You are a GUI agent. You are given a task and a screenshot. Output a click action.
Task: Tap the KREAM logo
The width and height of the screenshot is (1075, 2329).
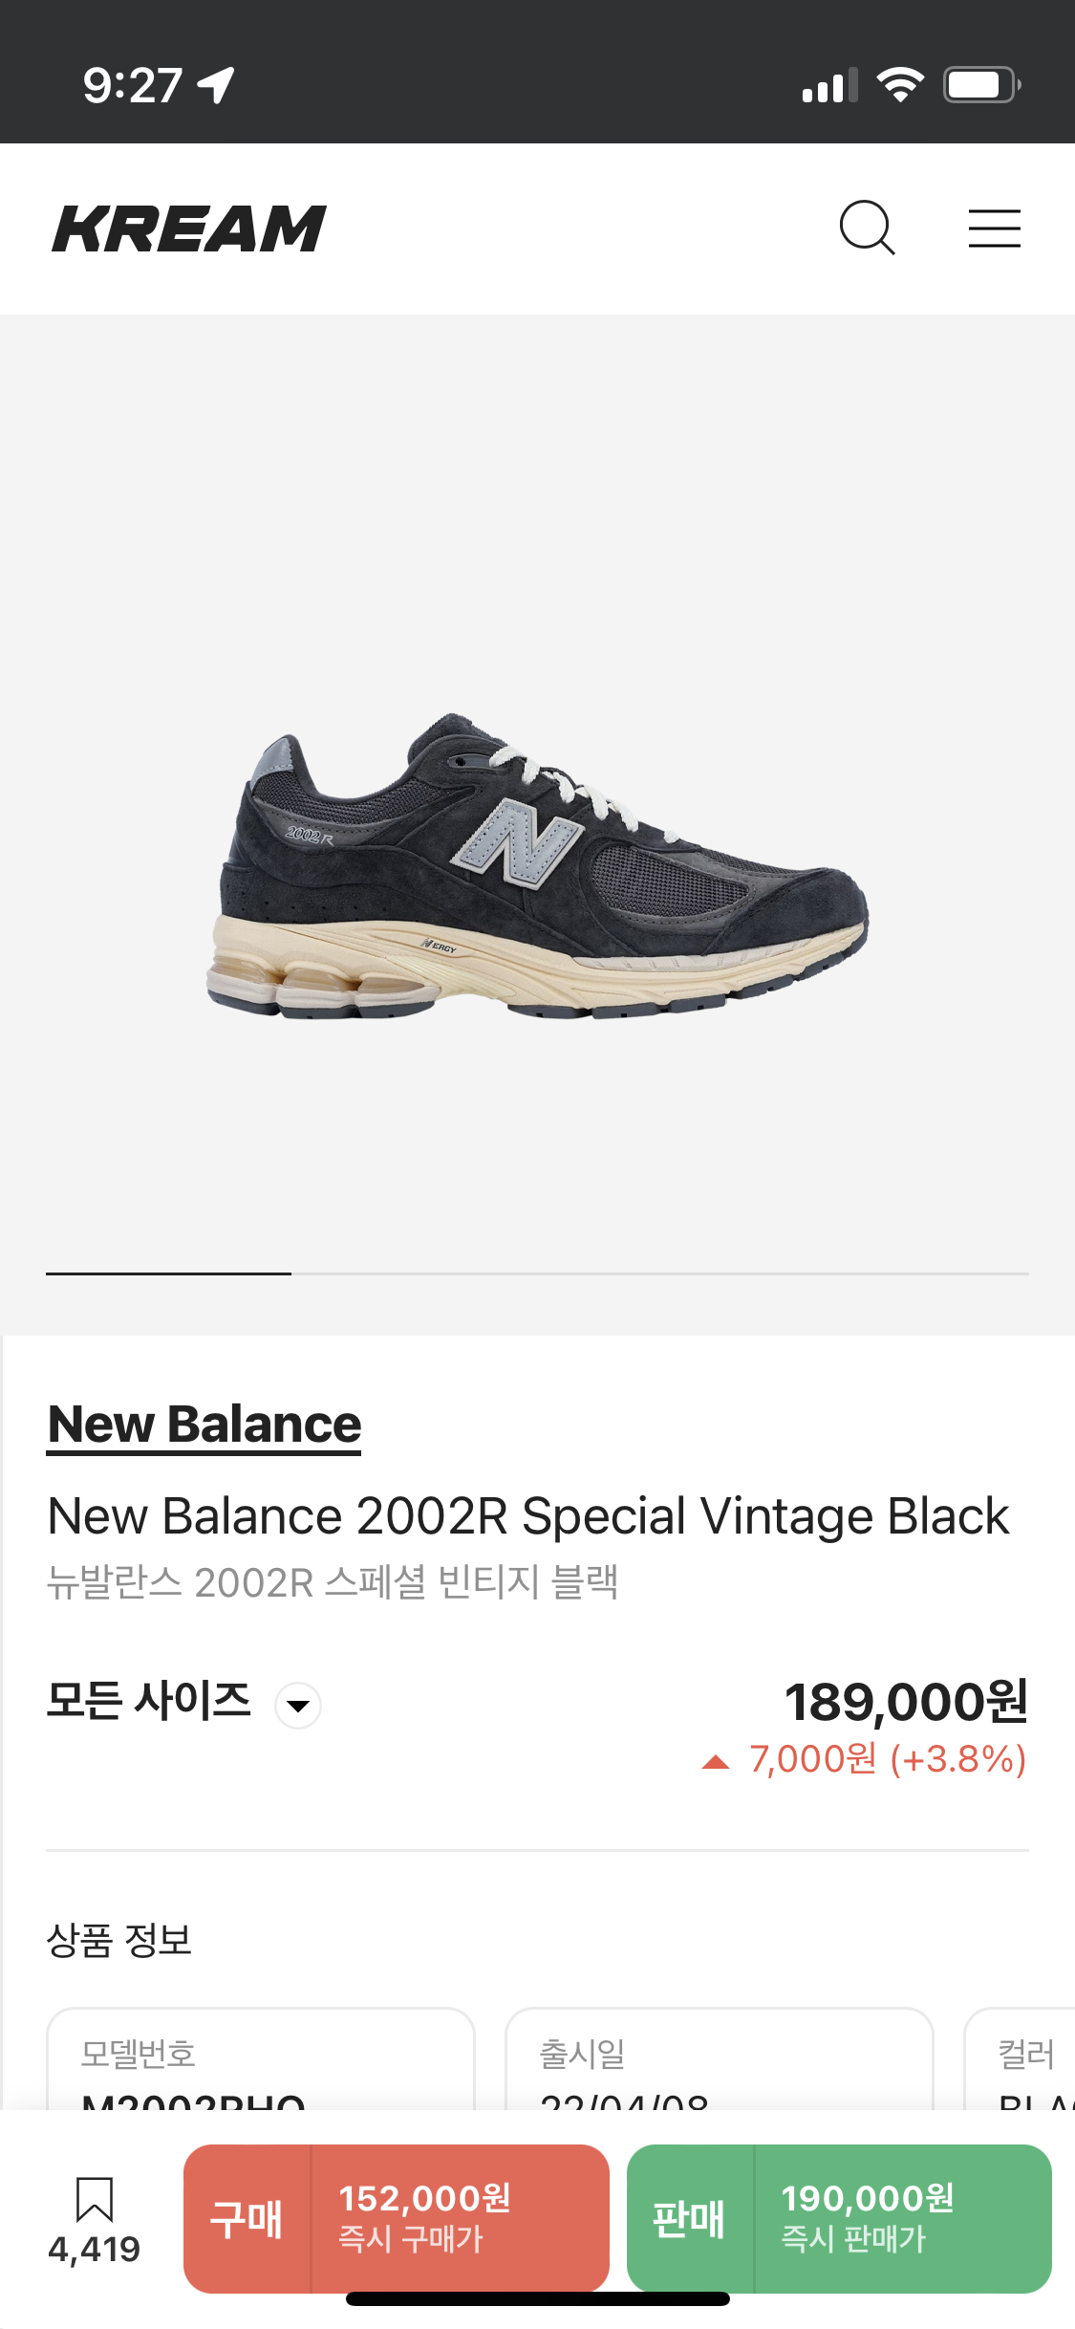point(189,229)
